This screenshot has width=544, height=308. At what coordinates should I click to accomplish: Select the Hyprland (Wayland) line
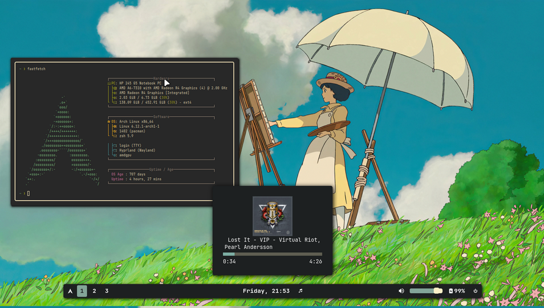[134, 150]
